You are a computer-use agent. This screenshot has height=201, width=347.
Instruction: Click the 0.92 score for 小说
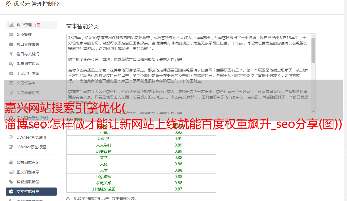pos(178,132)
